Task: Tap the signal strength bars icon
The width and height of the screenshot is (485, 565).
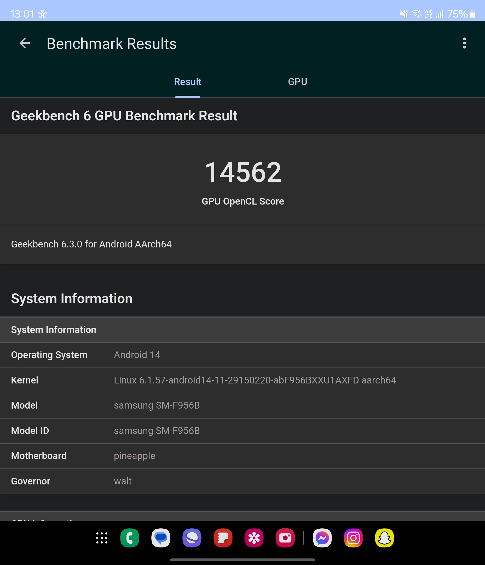Action: click(x=440, y=14)
